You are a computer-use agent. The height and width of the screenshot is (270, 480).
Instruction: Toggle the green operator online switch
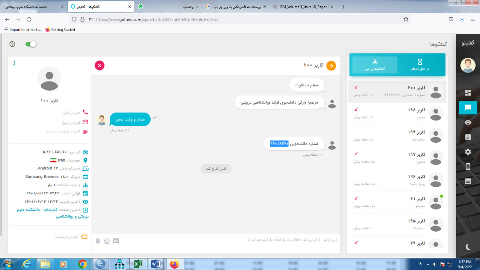click(x=31, y=44)
